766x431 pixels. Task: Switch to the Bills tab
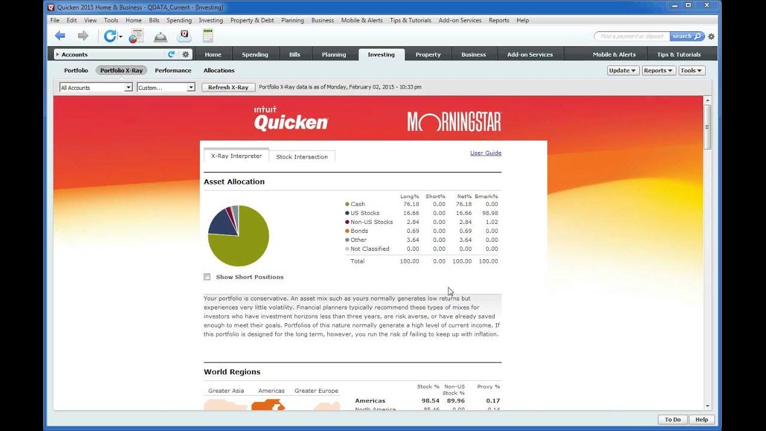295,54
